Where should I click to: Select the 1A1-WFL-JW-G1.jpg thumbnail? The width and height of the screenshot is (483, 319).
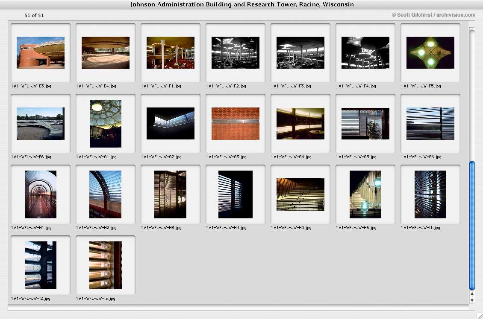[106, 124]
